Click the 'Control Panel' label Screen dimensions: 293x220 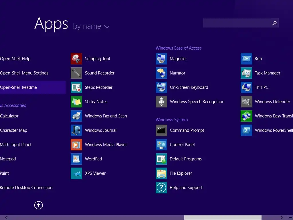click(x=182, y=145)
